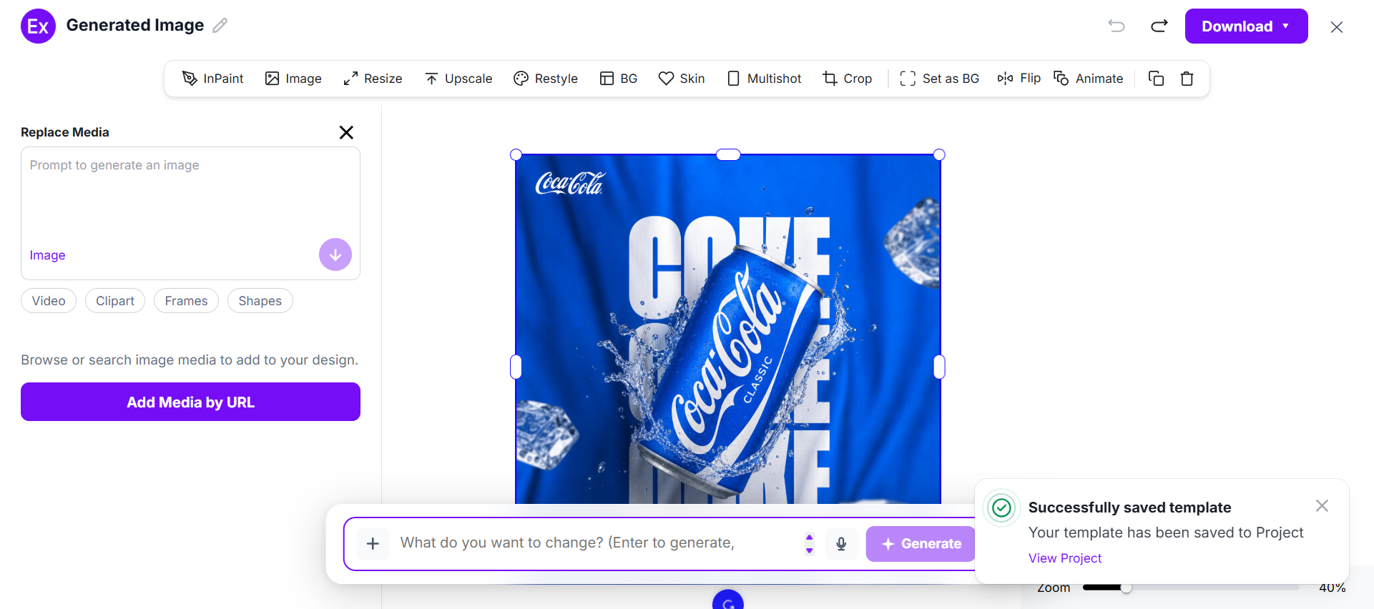
Task: Click the left-edge middle handle of image
Action: pyautogui.click(x=516, y=367)
